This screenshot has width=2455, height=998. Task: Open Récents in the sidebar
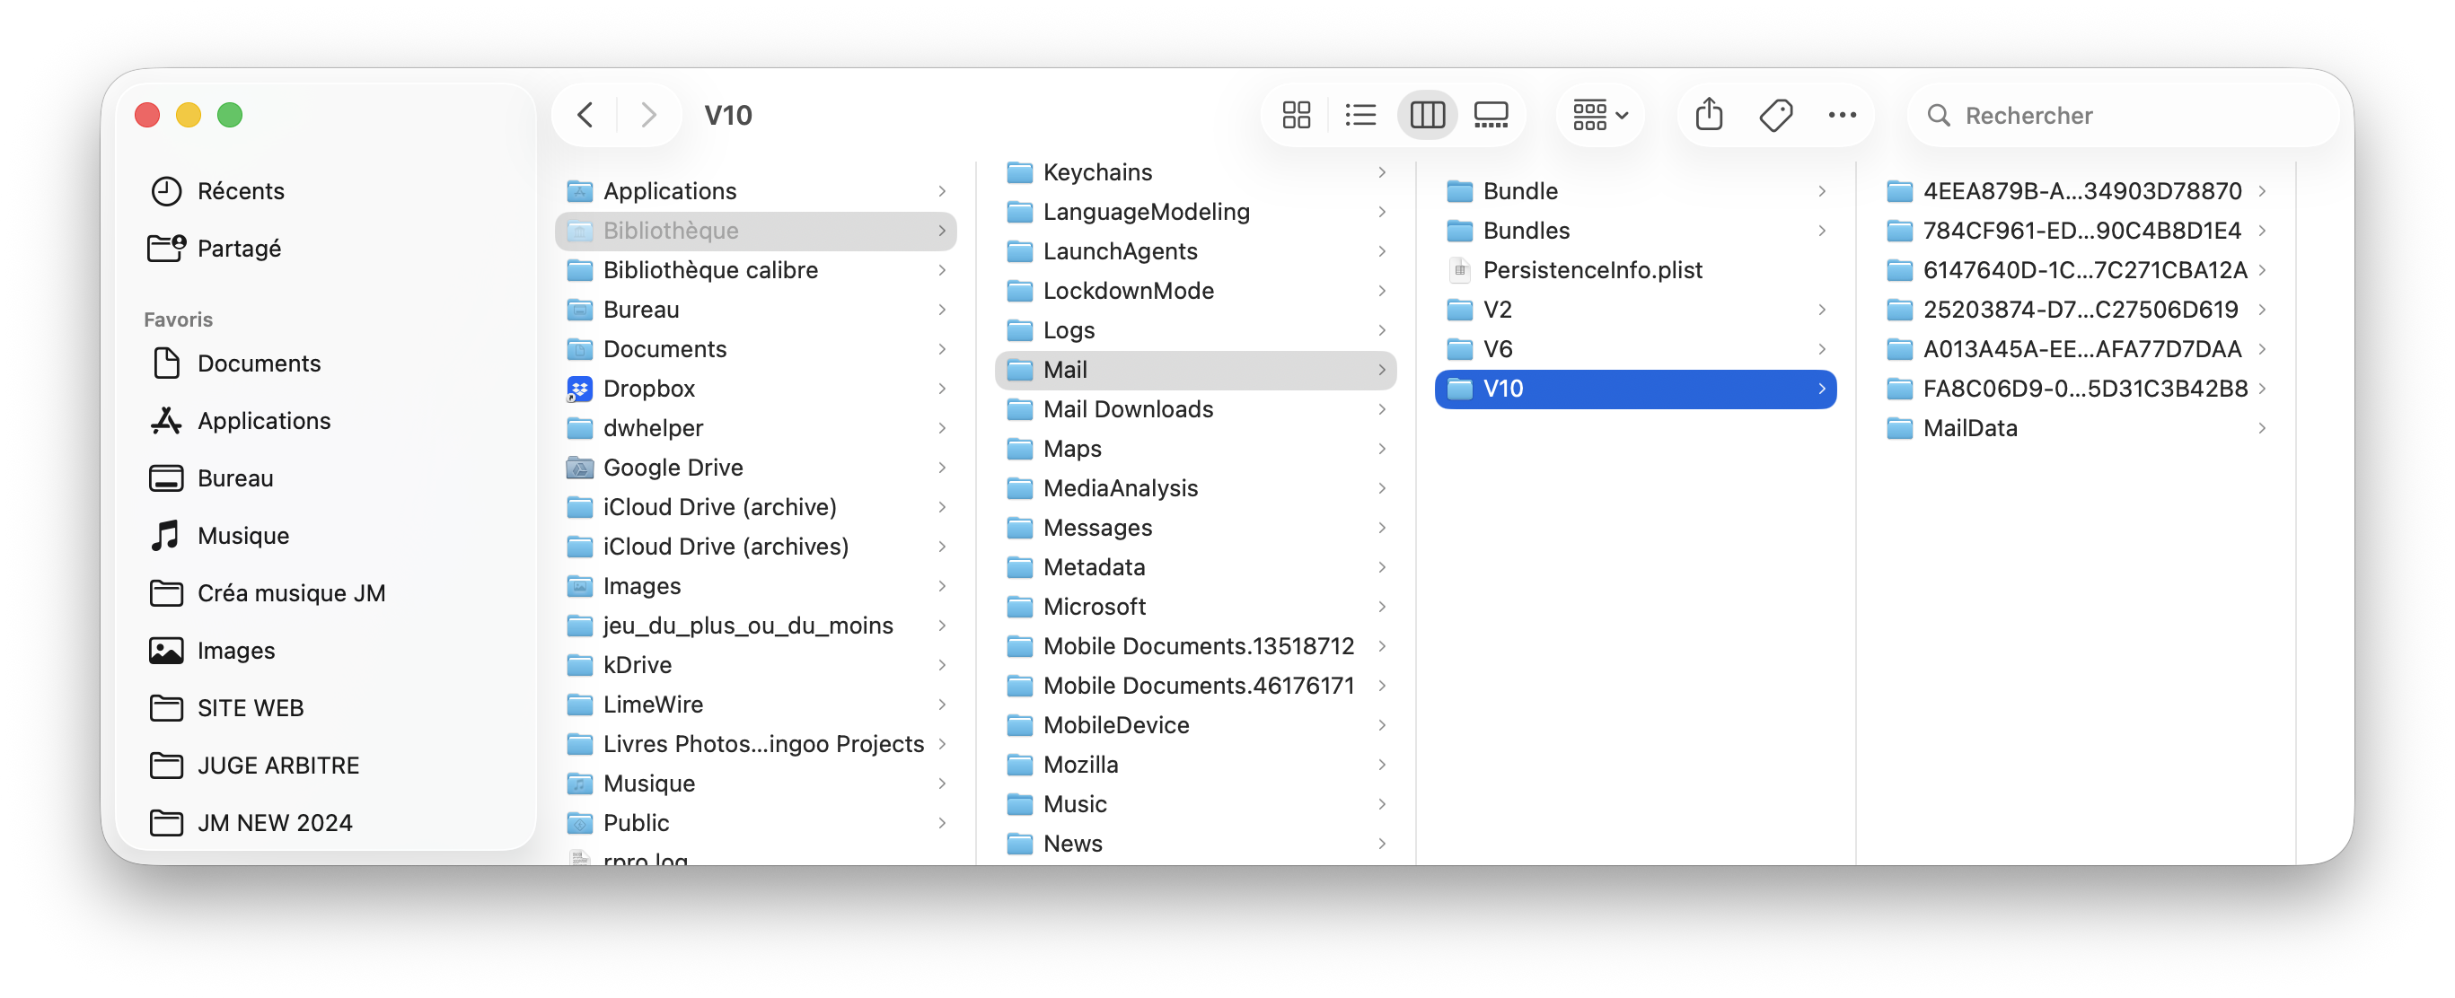(240, 191)
